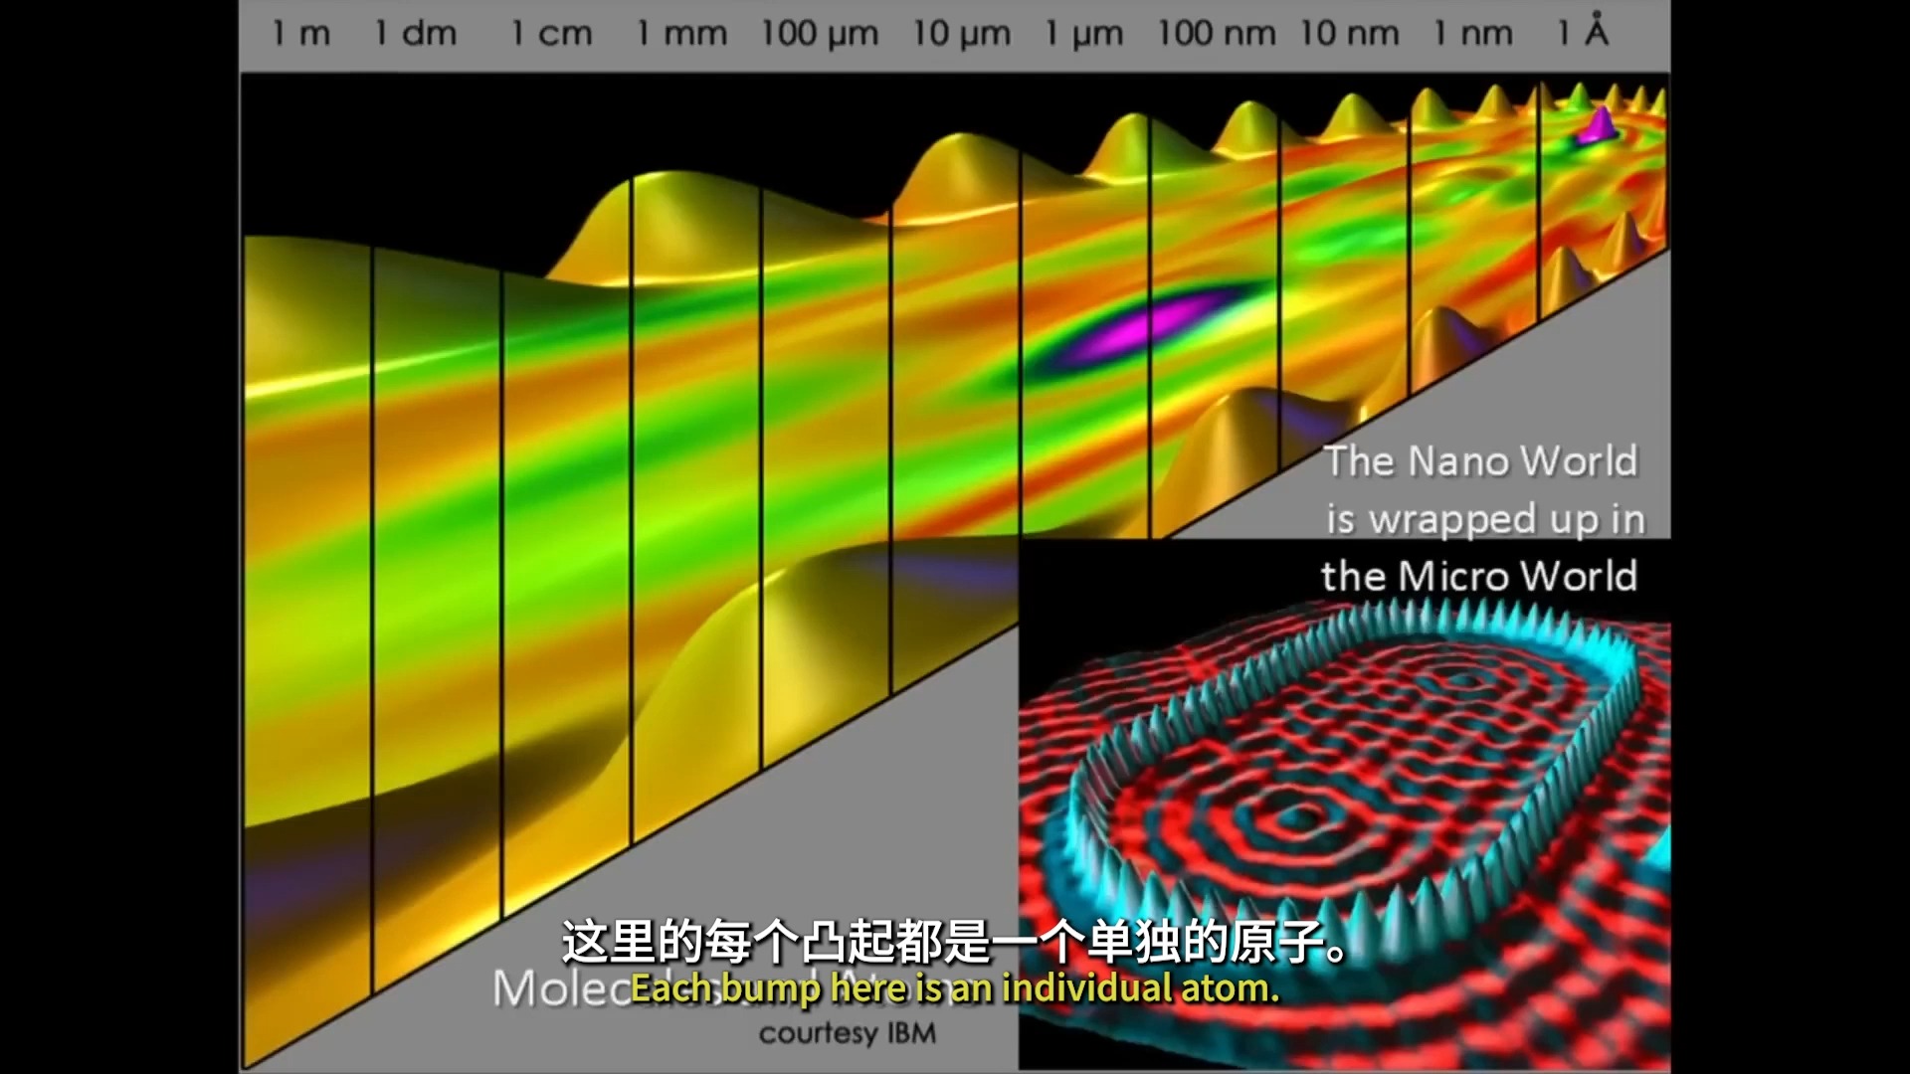
Task: Click 'the Micro World' caption text
Action: click(1479, 576)
